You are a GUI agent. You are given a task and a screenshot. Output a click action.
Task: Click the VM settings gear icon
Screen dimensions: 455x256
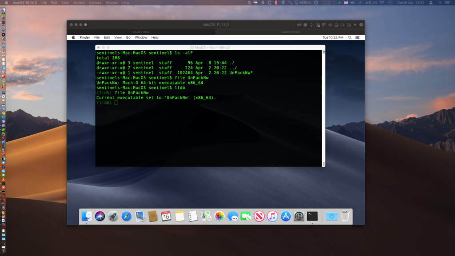(x=361, y=24)
